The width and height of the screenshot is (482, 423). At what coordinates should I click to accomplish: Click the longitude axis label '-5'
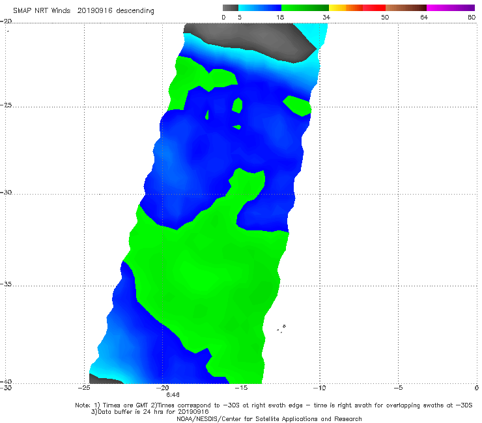pyautogui.click(x=398, y=388)
